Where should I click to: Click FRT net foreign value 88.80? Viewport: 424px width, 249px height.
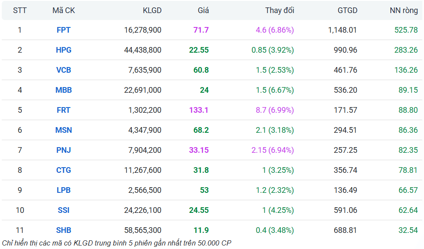[x=408, y=110]
